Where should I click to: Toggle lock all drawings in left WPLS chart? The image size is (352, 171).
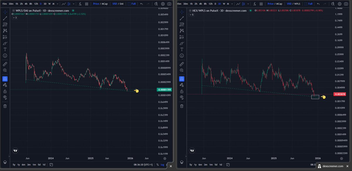[x=5, y=91]
